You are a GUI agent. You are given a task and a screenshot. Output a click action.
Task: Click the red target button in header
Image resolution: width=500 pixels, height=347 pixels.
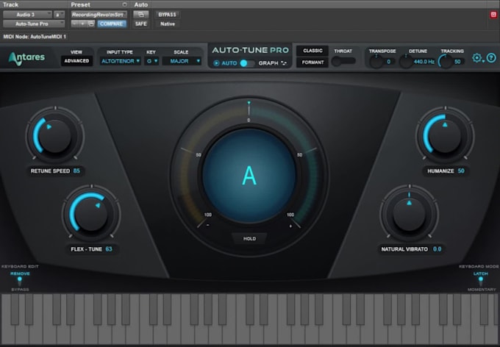[x=493, y=15]
